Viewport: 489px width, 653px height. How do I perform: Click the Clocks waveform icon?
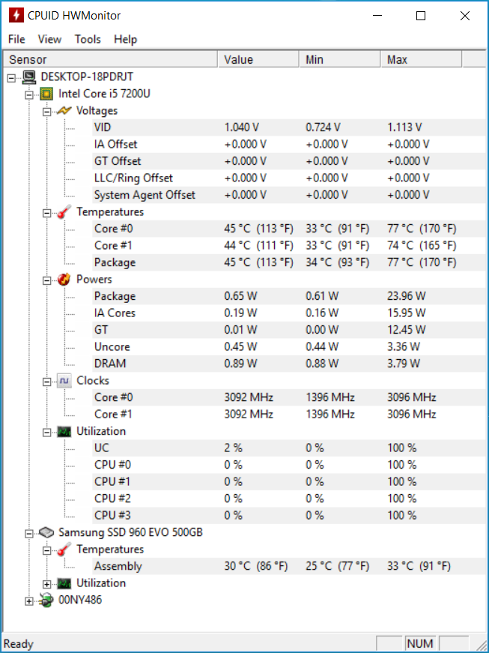[64, 381]
